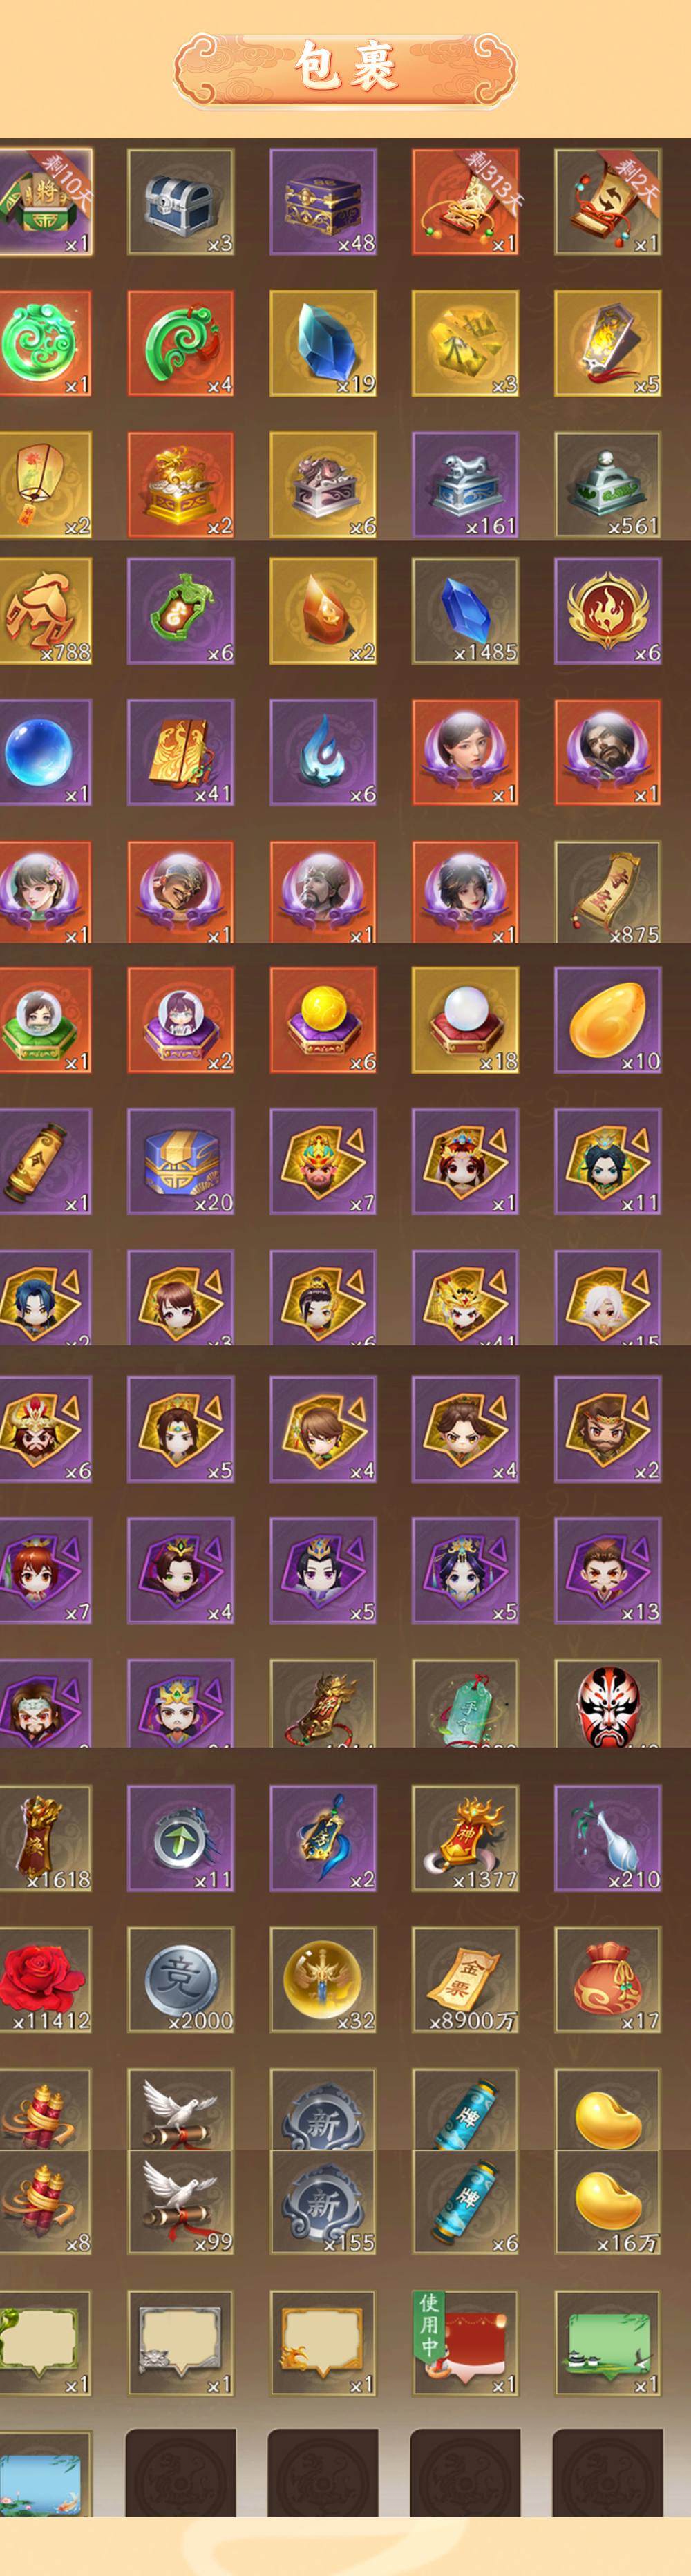The height and width of the screenshot is (2576, 691).
Task: Choose the red lucky bag x17
Action: click(608, 1980)
